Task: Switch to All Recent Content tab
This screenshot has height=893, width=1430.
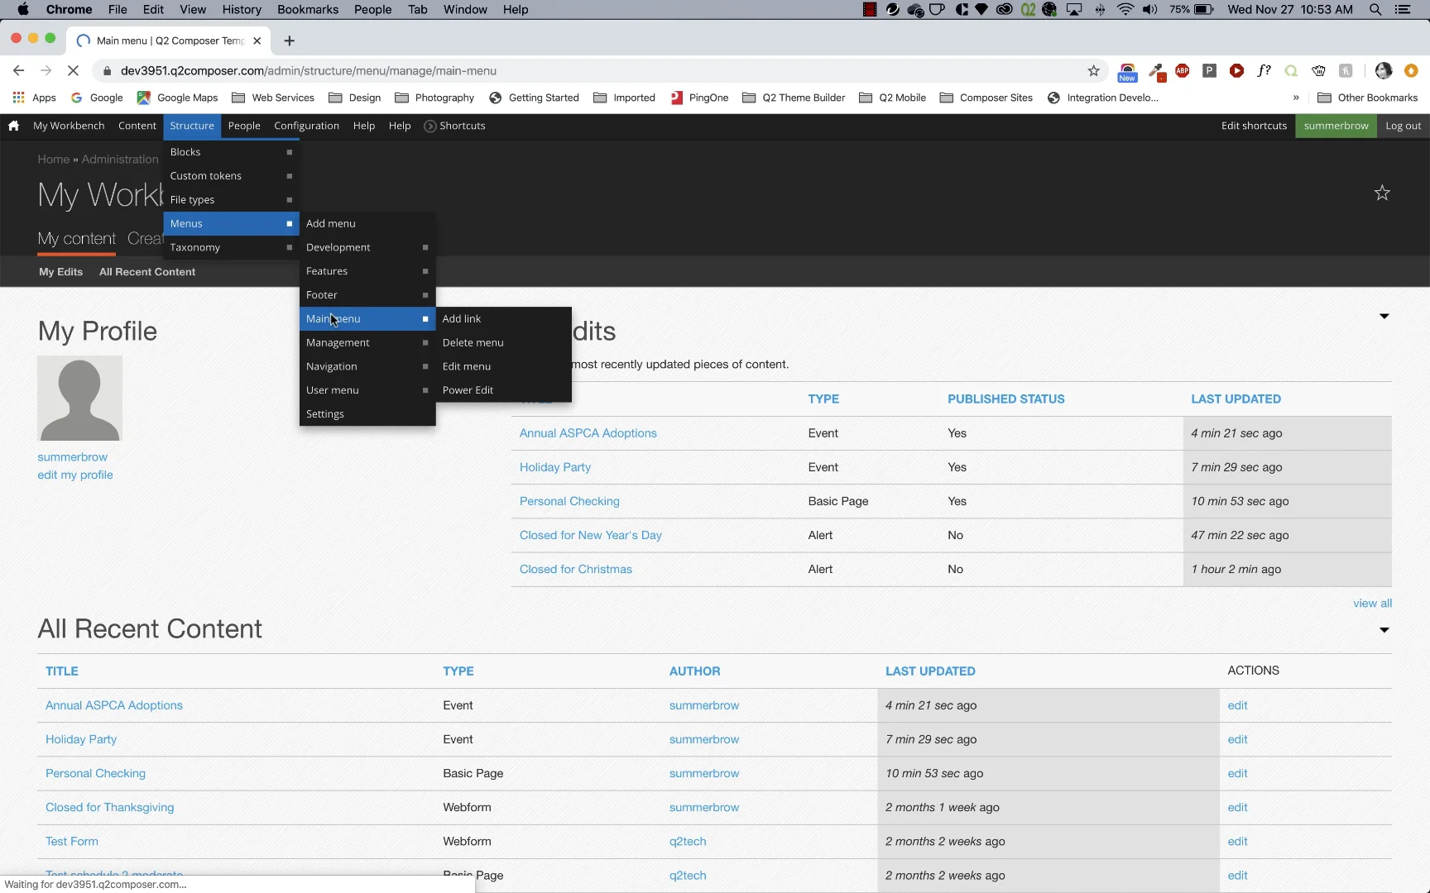Action: click(x=147, y=272)
